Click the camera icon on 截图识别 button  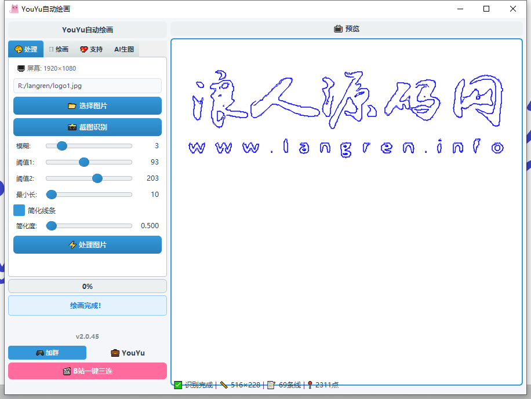click(x=72, y=127)
